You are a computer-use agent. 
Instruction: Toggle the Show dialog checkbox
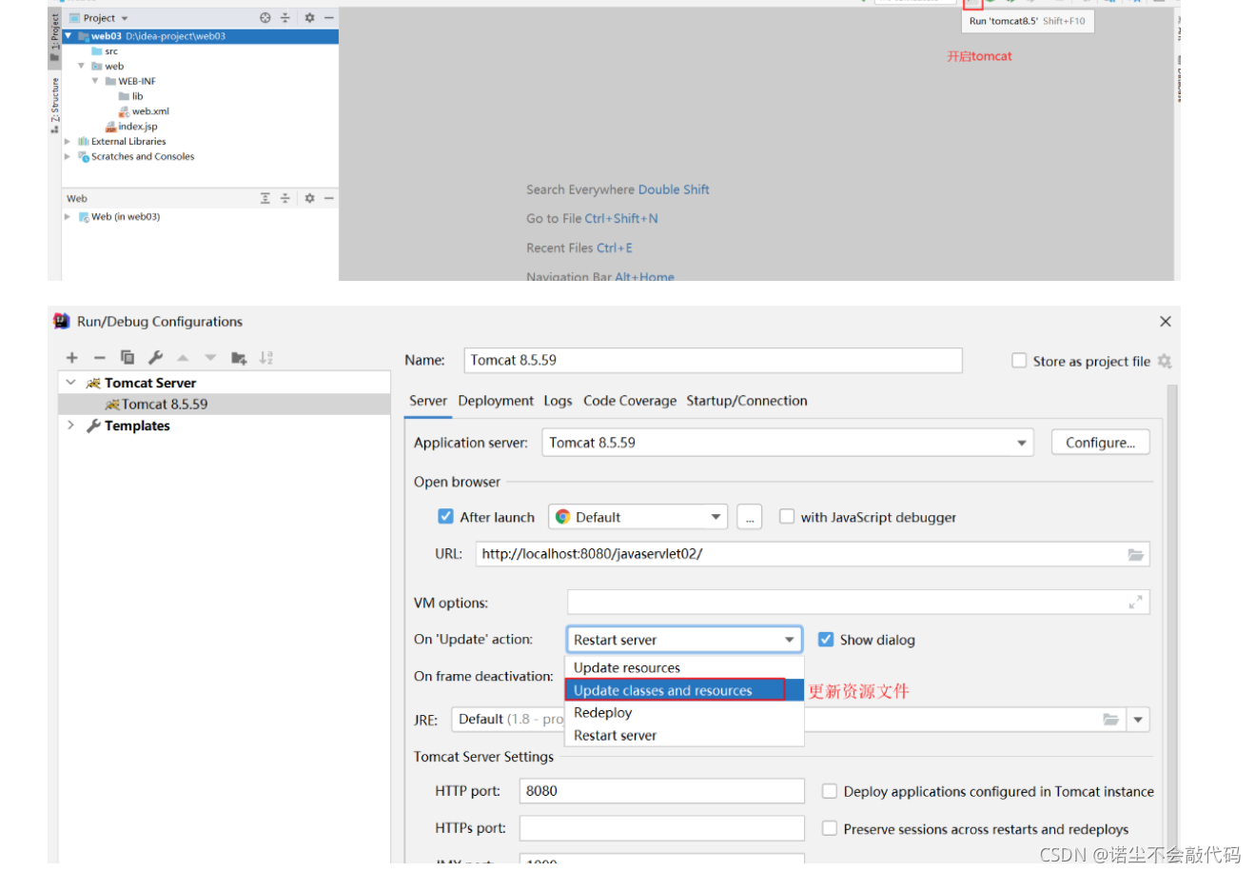pos(826,640)
